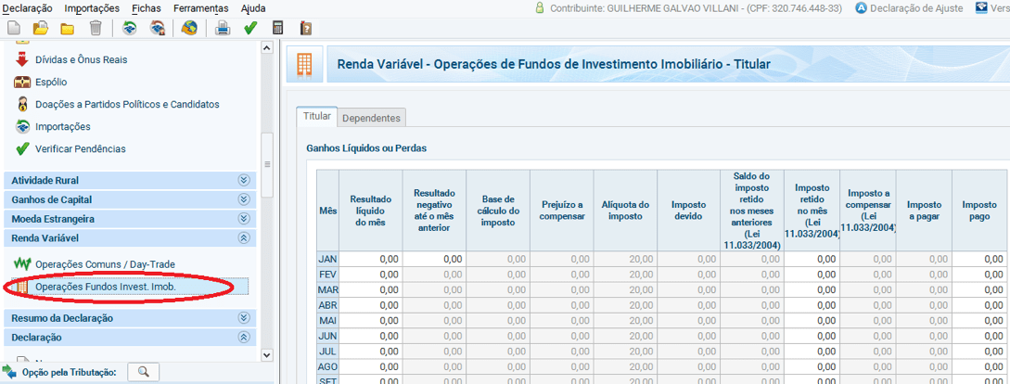
Task: Expand the Atividade Rural section
Action: [130, 180]
